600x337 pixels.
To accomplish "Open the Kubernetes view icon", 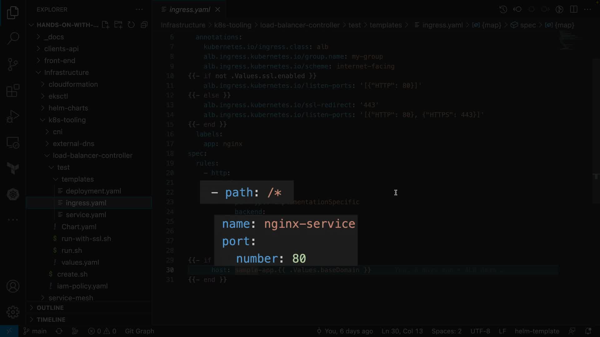I will (13, 194).
